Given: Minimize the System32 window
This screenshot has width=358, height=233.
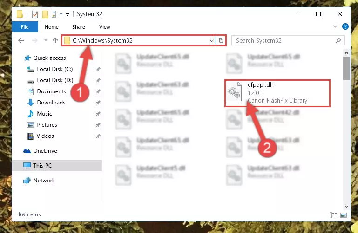Looking at the screenshot, I should tap(297, 14).
